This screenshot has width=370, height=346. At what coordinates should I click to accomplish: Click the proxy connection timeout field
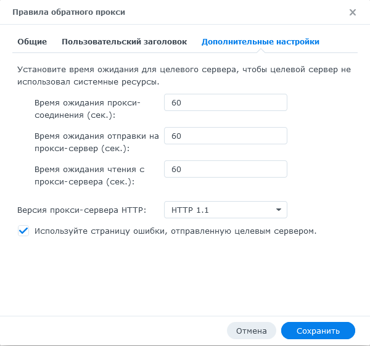pyautogui.click(x=226, y=102)
